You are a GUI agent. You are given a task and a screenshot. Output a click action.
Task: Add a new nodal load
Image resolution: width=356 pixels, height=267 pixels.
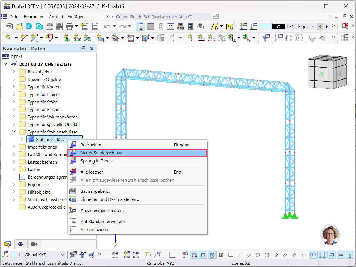pos(191,38)
